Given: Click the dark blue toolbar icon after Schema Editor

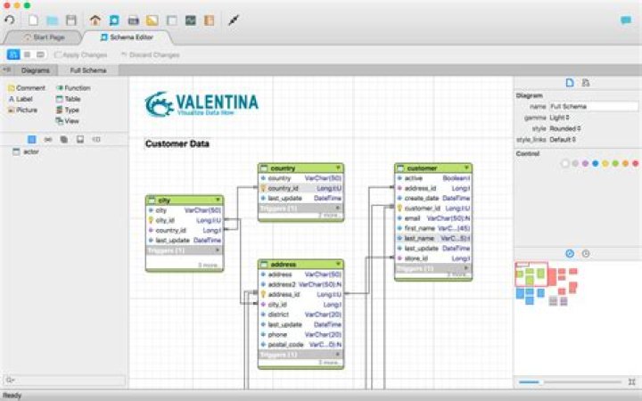Looking at the screenshot, I should pos(134,20).
